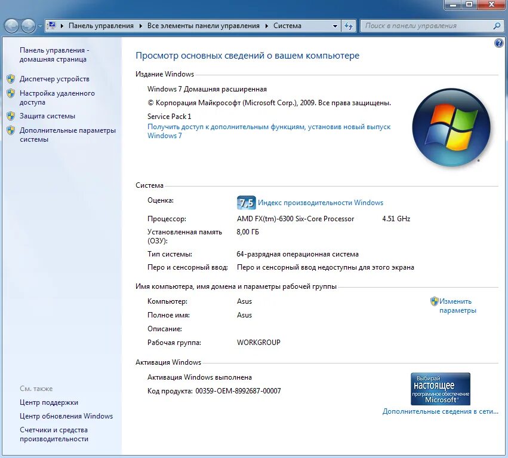Focus the Поиск в панели управления field
The image size is (508, 458).
click(x=427, y=26)
